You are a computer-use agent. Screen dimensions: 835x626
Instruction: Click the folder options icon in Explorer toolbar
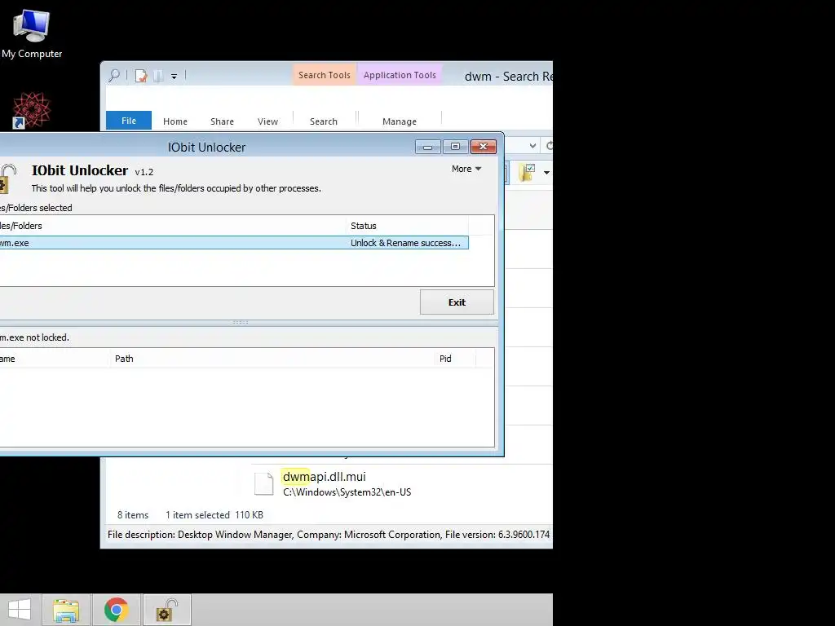tap(527, 172)
